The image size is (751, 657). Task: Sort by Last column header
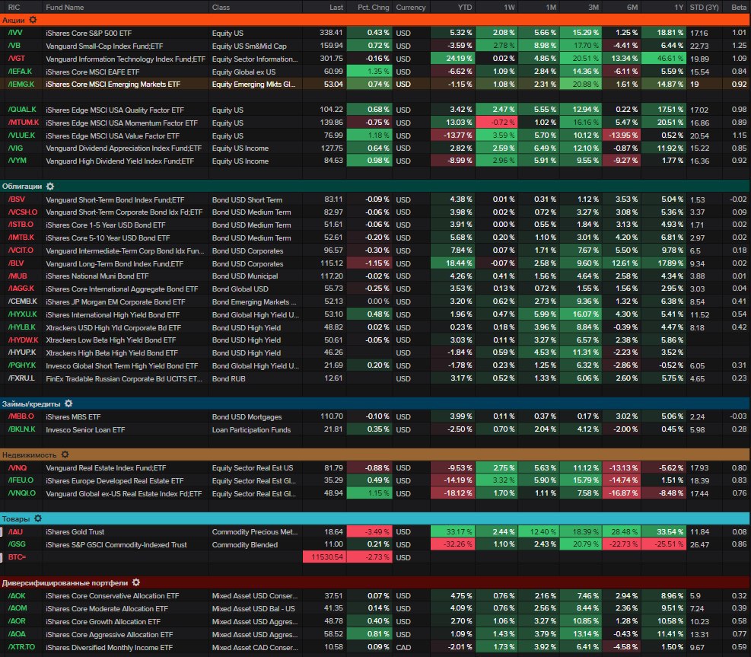coord(336,7)
